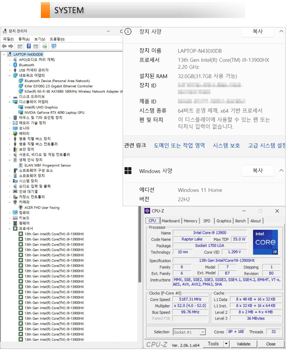Click the Specification field in CPU-Z
The image size is (286, 351).
227,261
